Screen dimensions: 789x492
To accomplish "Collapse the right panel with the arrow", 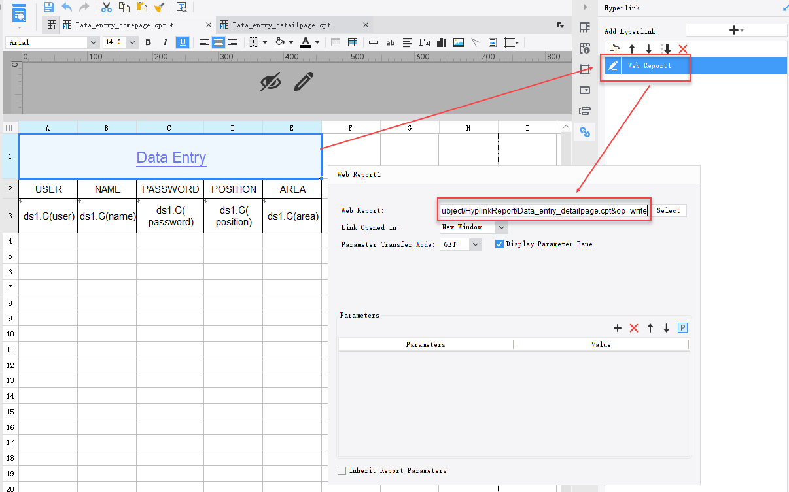I will tap(585, 7).
